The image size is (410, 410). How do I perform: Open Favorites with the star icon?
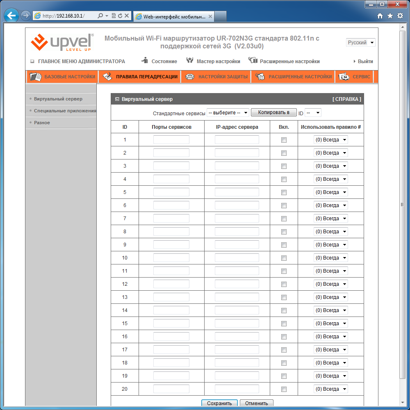coord(390,16)
